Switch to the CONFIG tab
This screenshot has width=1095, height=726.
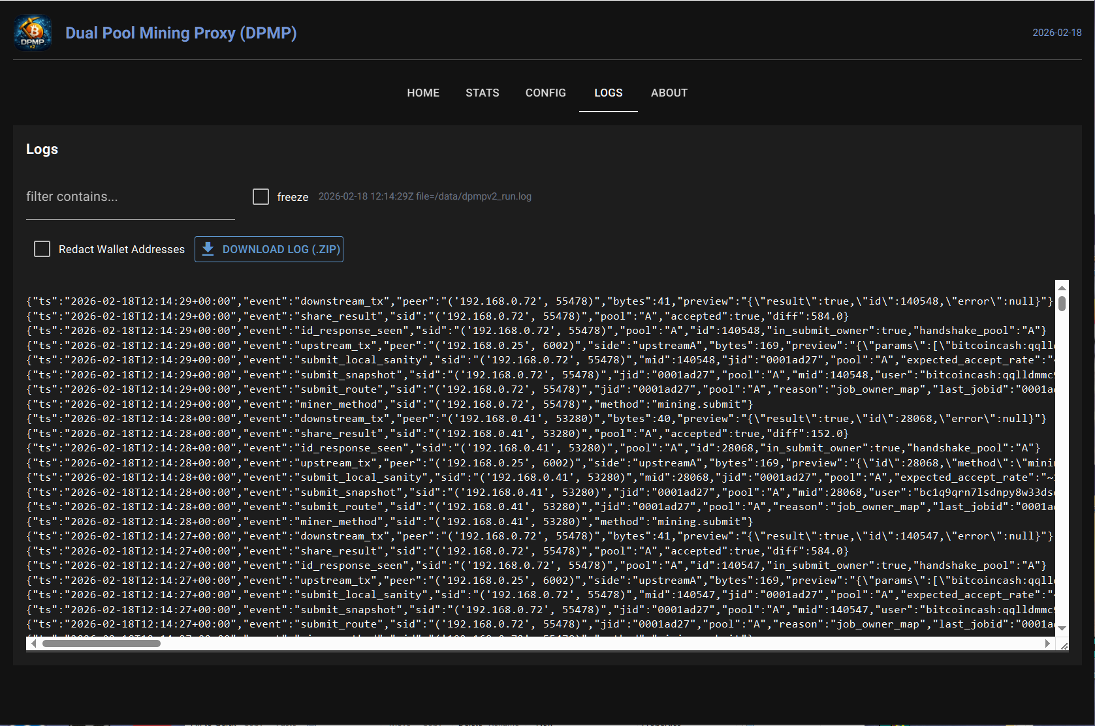pos(545,93)
